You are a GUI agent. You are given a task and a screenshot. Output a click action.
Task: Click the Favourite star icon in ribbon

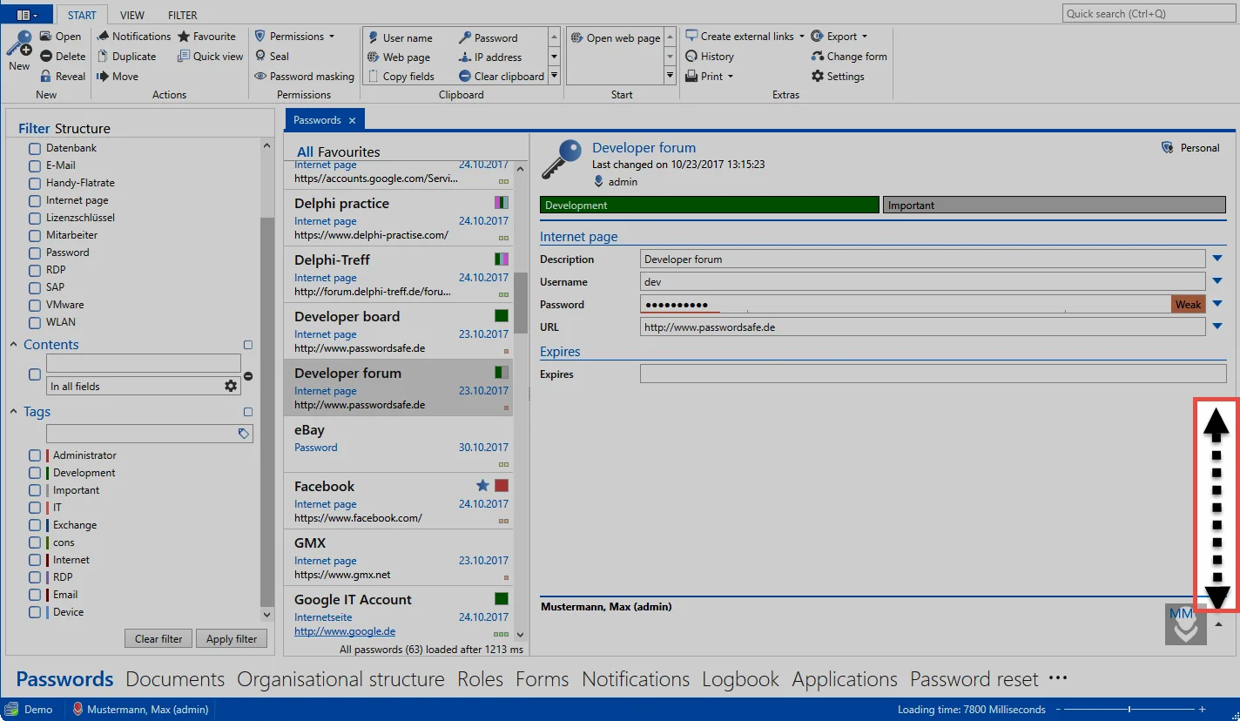[x=185, y=36]
